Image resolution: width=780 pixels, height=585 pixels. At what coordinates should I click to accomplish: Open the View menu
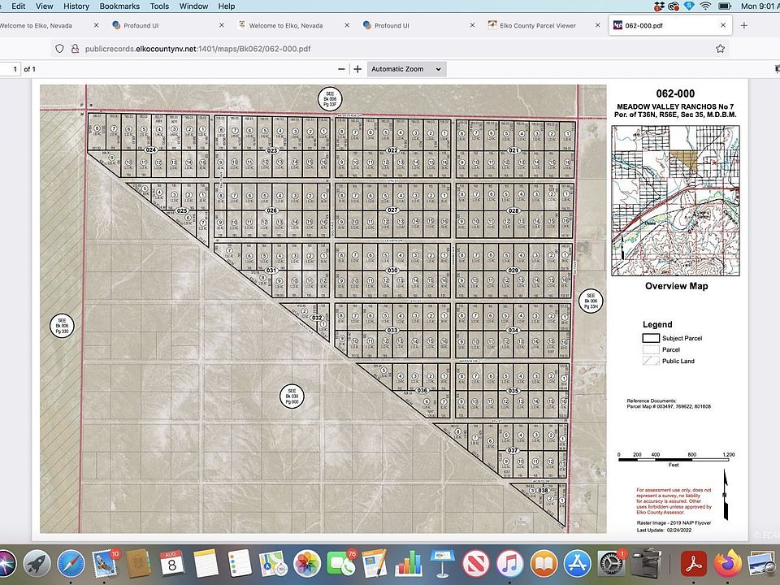tap(44, 6)
